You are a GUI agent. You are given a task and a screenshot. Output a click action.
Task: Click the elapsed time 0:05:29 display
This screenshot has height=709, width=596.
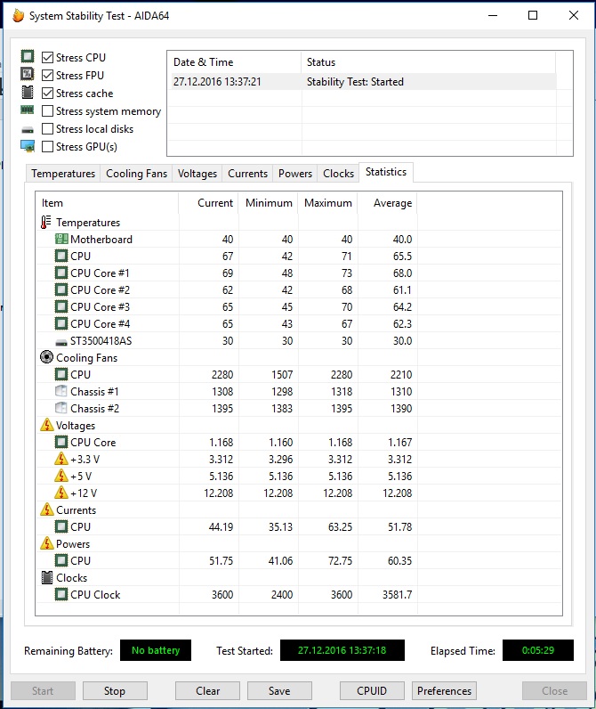pos(538,650)
